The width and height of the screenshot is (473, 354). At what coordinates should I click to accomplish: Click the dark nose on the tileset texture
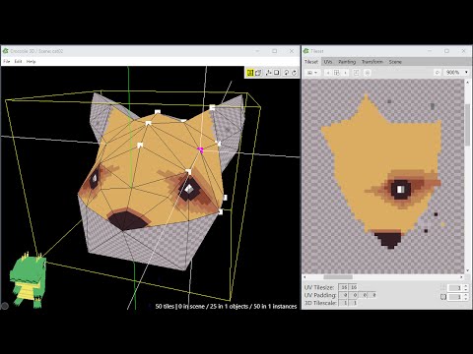coord(389,239)
